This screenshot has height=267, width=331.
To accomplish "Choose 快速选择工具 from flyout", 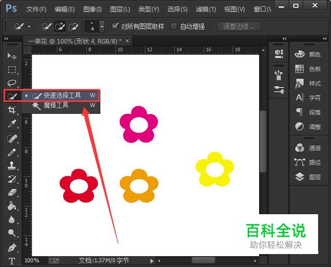I will 61,96.
